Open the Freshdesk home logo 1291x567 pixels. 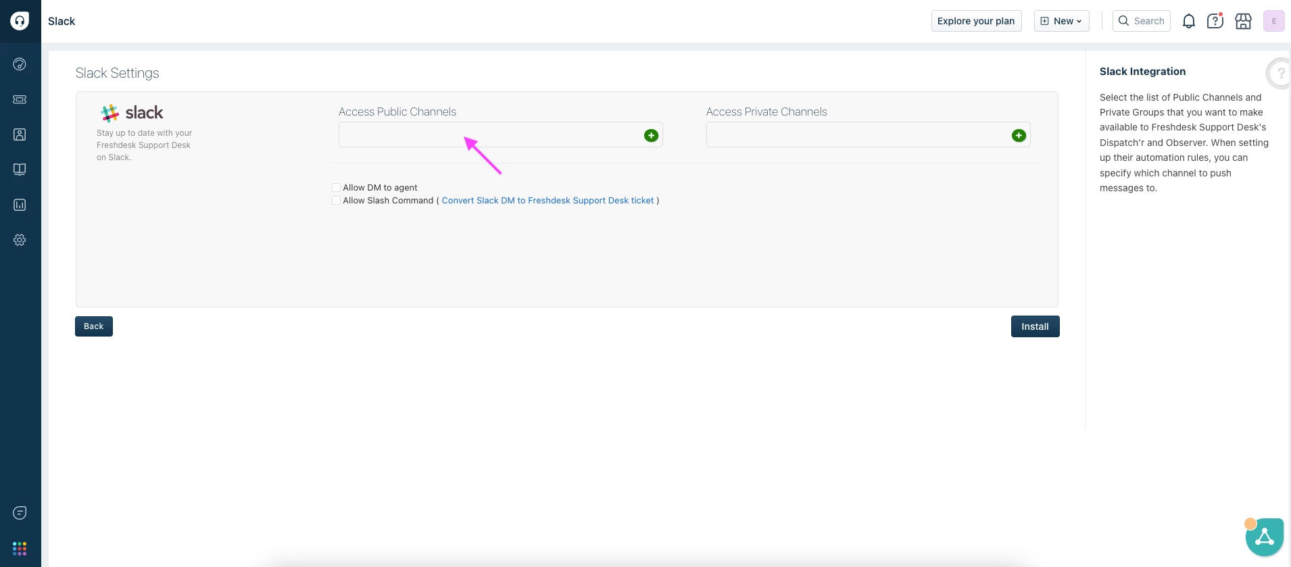coord(20,21)
